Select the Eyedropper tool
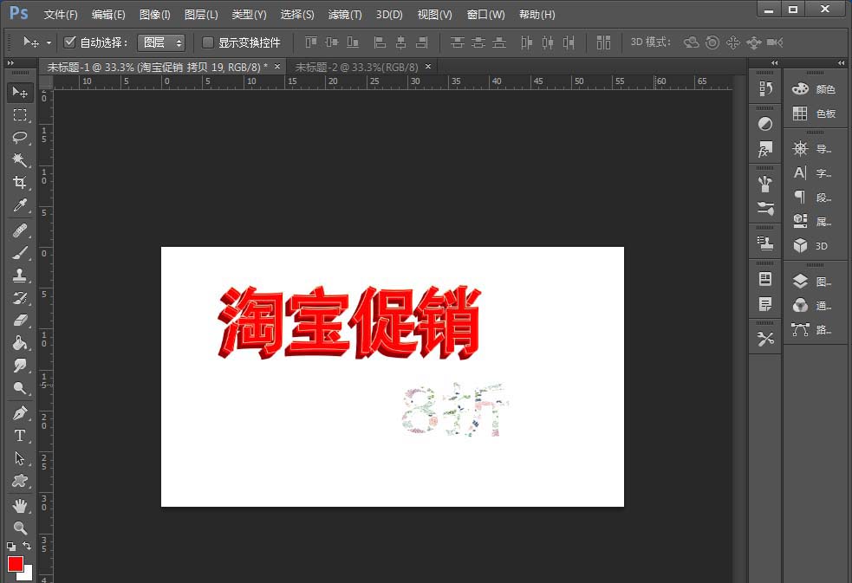 point(20,204)
